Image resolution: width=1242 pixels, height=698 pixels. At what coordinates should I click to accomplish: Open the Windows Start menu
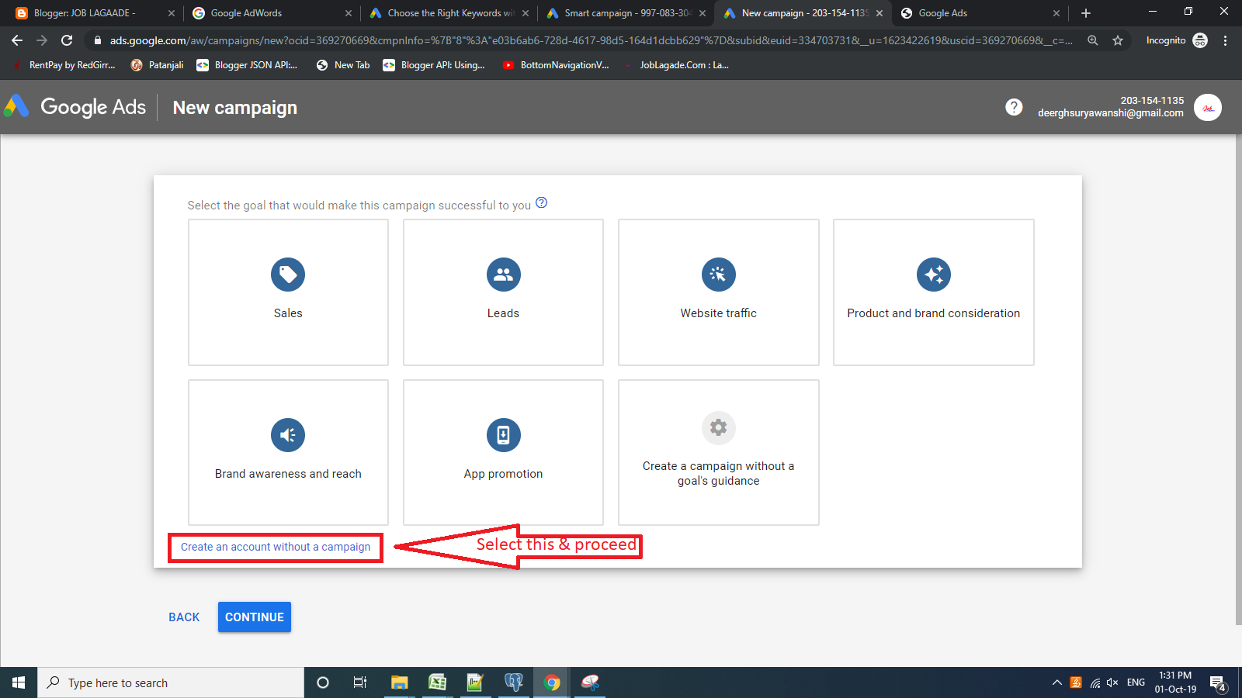click(19, 682)
